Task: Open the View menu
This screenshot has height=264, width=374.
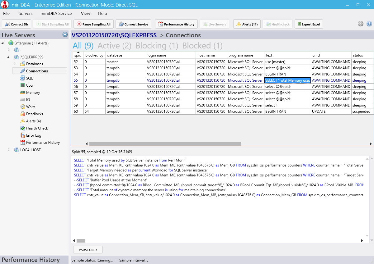Action: click(85, 13)
